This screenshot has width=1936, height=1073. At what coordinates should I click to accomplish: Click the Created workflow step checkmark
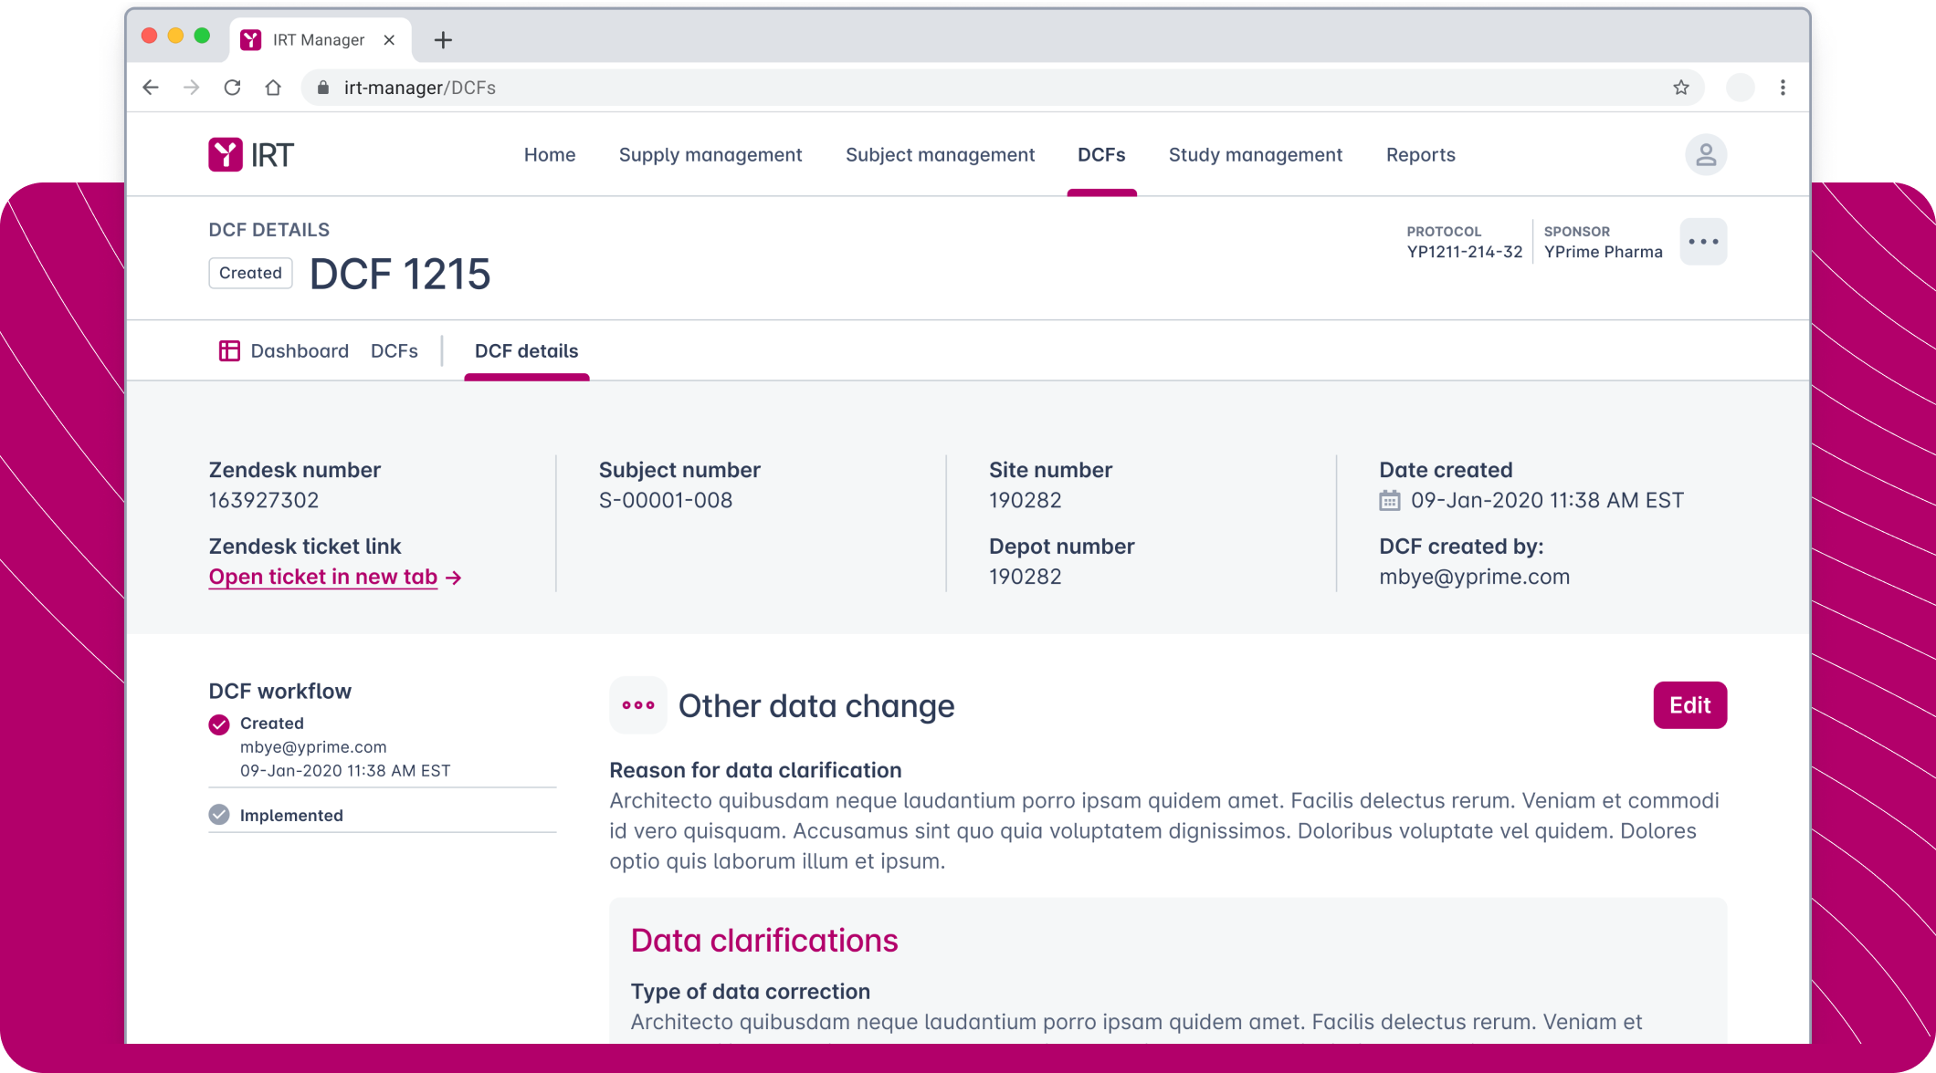pyautogui.click(x=219, y=724)
